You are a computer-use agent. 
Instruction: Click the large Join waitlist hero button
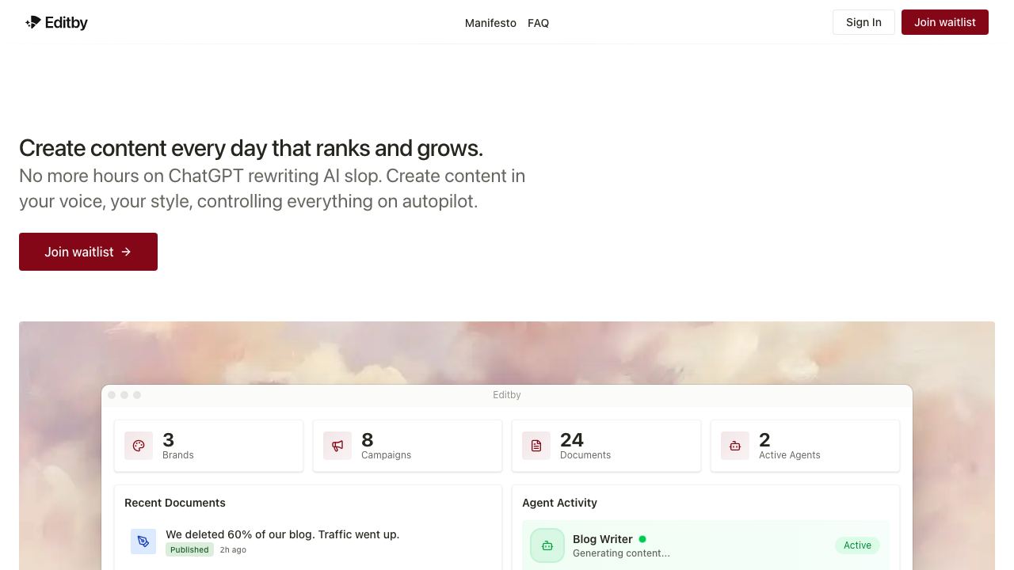88,252
